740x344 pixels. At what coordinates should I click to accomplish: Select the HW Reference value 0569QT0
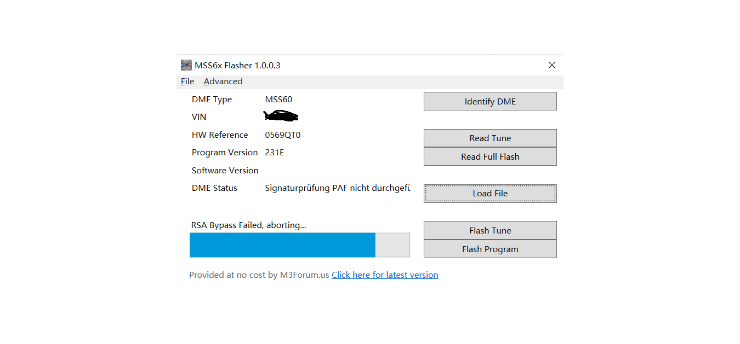282,135
